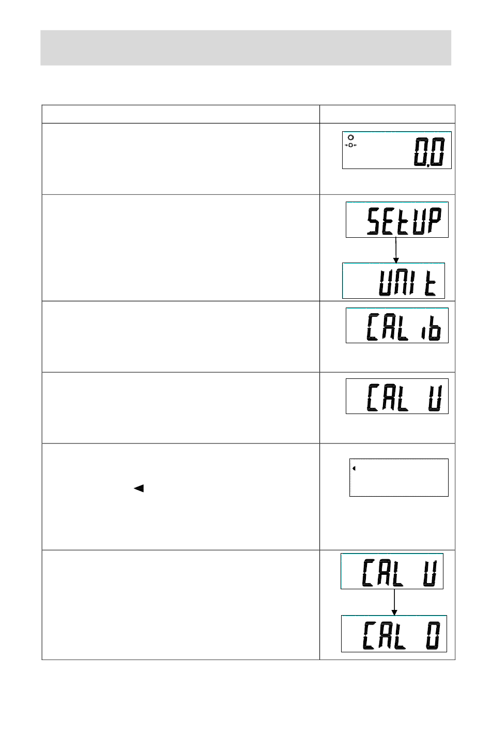Click the empty text cell beside the 0.0 display

[x=180, y=159]
